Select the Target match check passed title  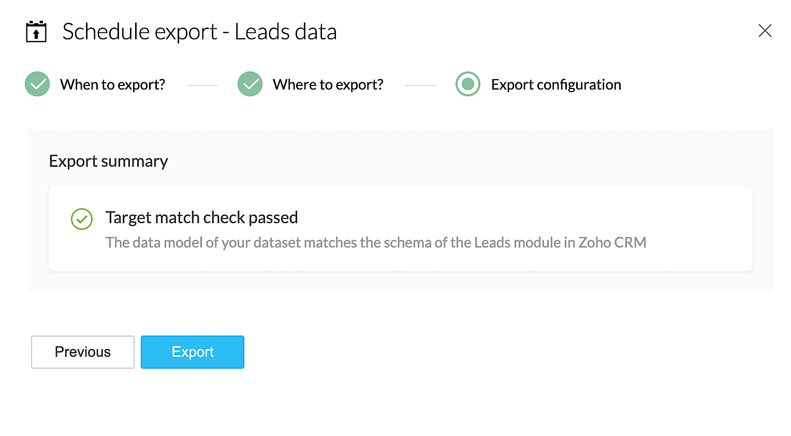click(x=201, y=217)
